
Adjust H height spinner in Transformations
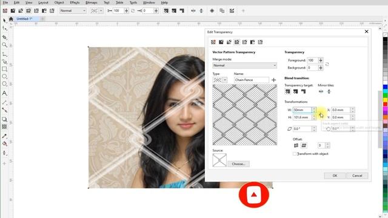(x=314, y=117)
